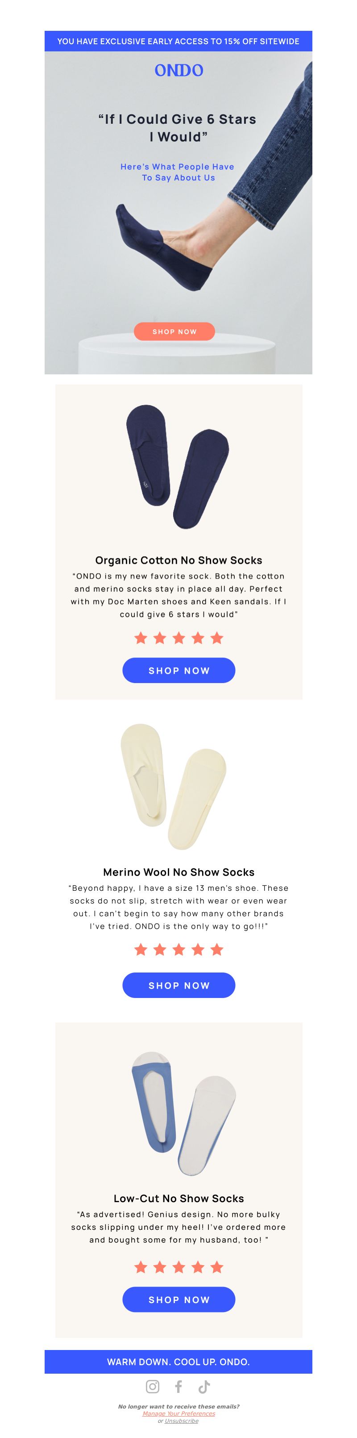Screen dimensions: 357x1438
Task: Shop Now under Organic Cotton socks
Action: pyautogui.click(x=178, y=670)
